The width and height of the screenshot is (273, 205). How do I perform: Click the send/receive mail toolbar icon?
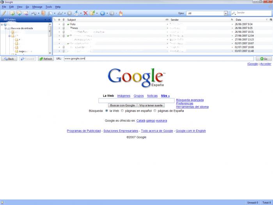76,13
